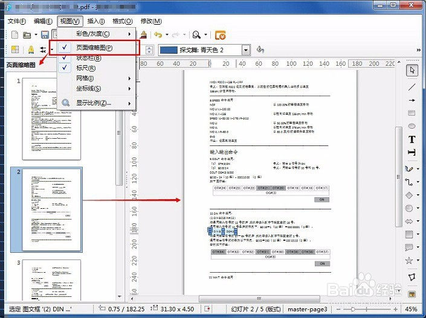Select the star shapes tool
Viewport: 426px width, 318px height.
(x=409, y=261)
